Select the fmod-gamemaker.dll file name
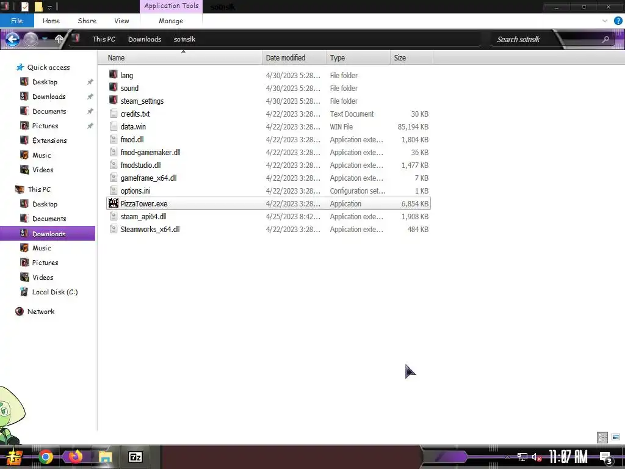Image resolution: width=625 pixels, height=469 pixels. pyautogui.click(x=150, y=152)
